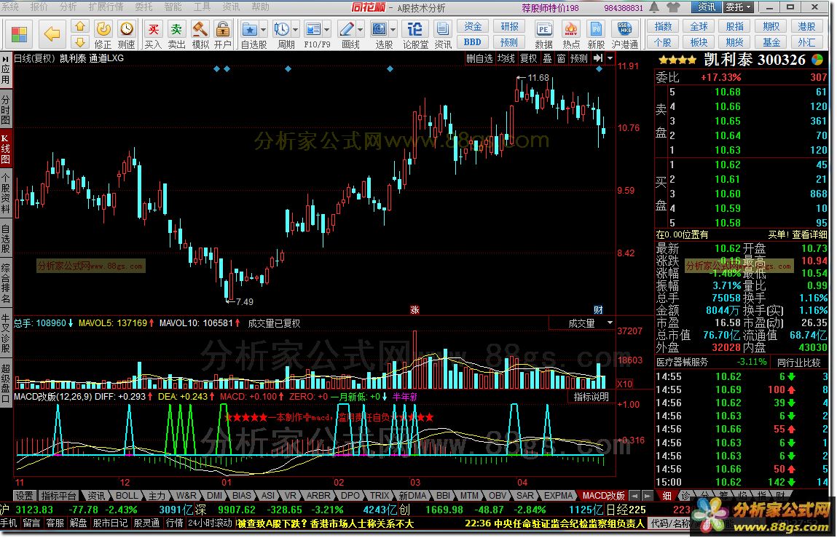Click the T-shirt skin icon
Image resolution: width=837 pixels, height=538 pixels.
(674, 7)
